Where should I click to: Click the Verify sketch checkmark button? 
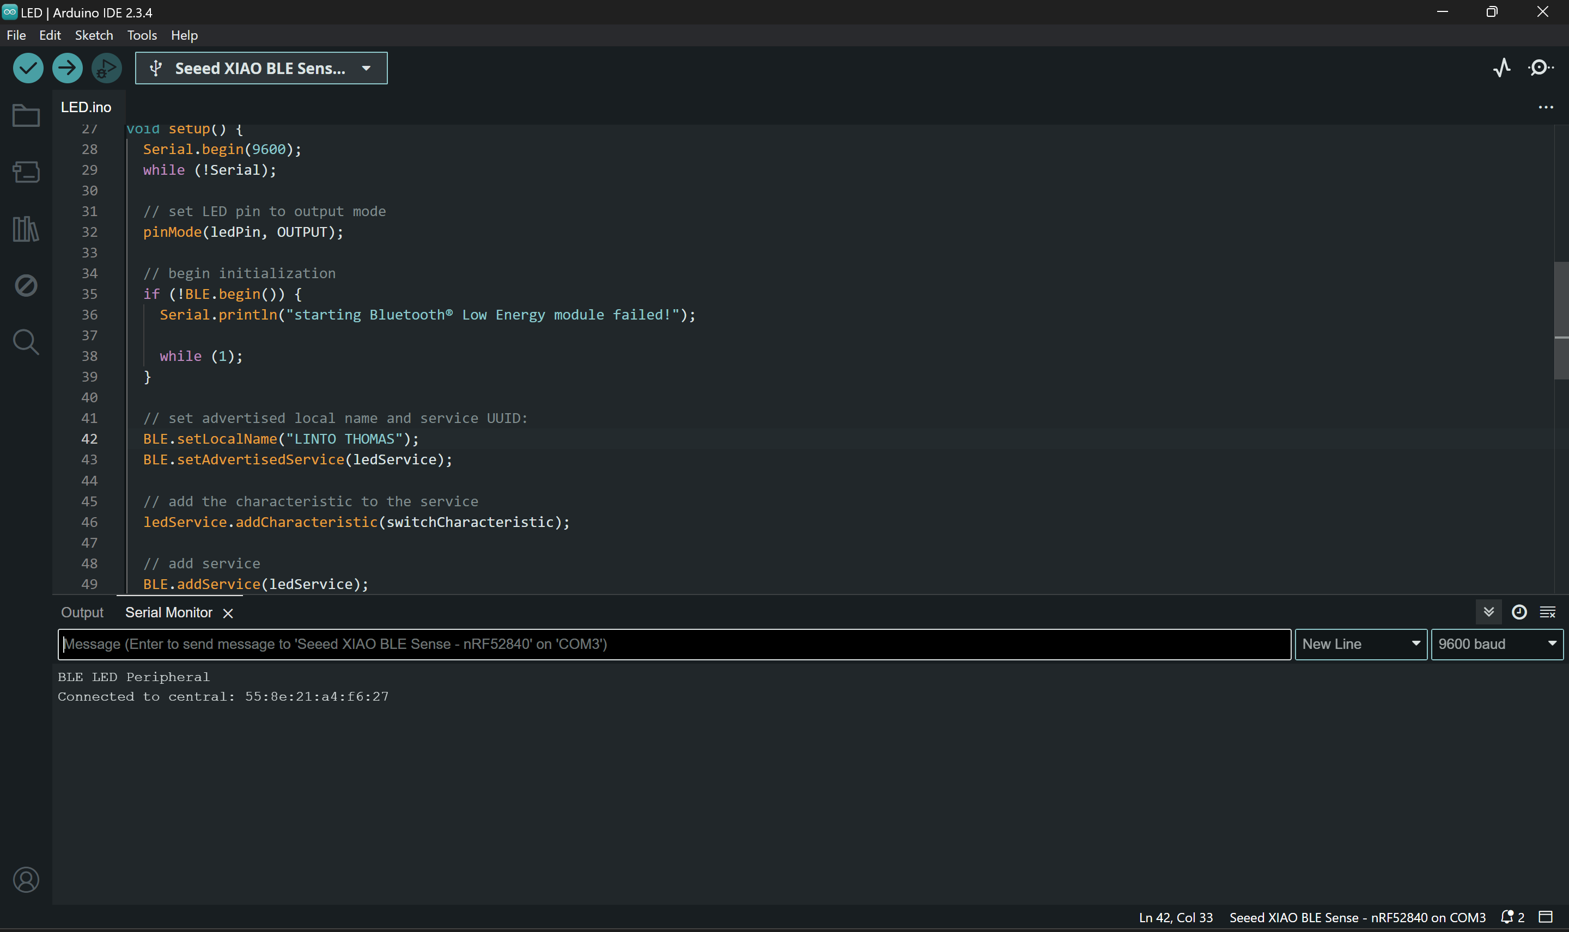(28, 68)
